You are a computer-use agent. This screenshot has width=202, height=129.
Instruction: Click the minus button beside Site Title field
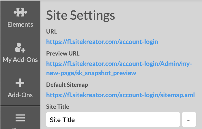point(189,119)
